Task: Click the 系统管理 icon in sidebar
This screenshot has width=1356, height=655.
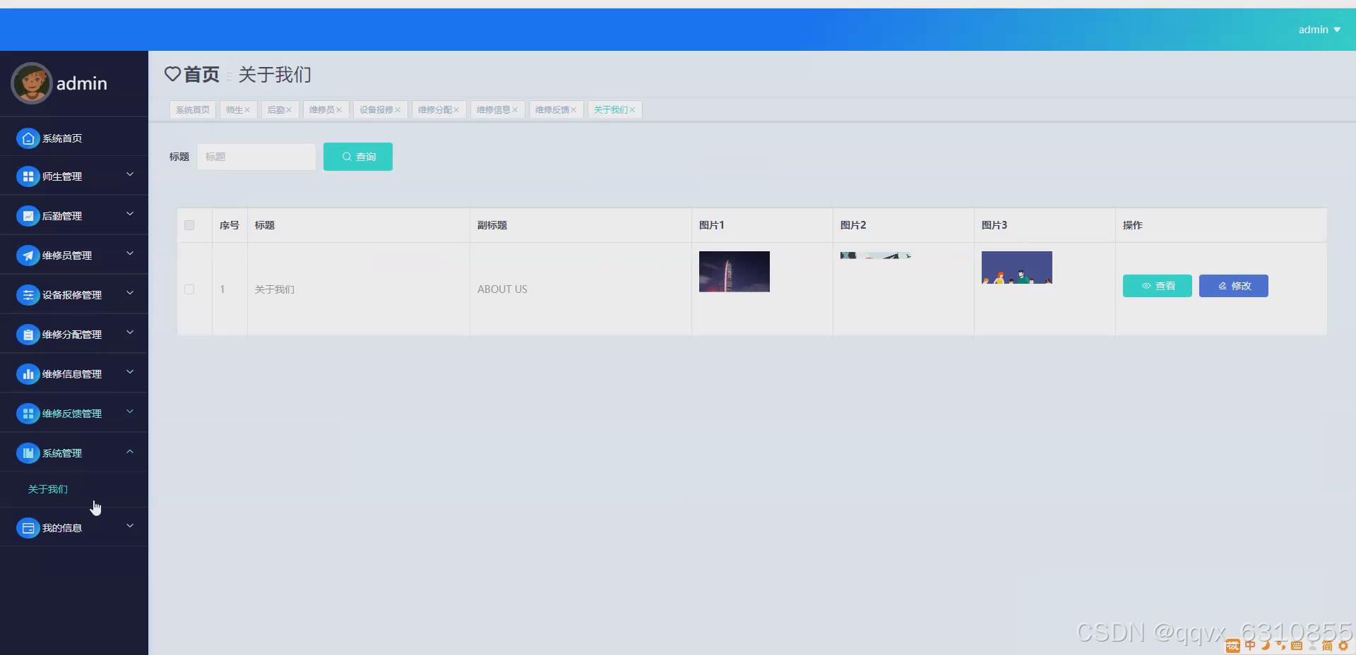Action: [x=28, y=453]
